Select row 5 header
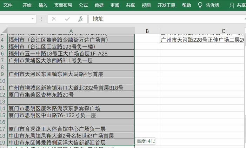This screenshot has height=148, width=246. coord(4,47)
